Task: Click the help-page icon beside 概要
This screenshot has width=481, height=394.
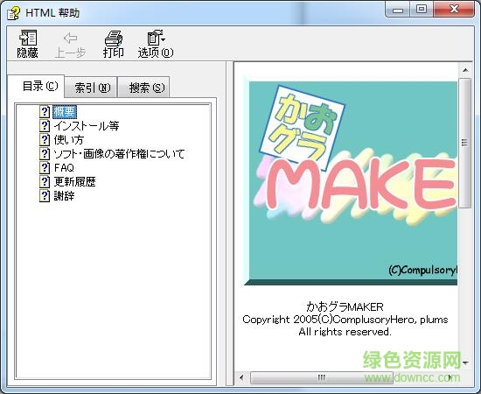Action: point(45,112)
